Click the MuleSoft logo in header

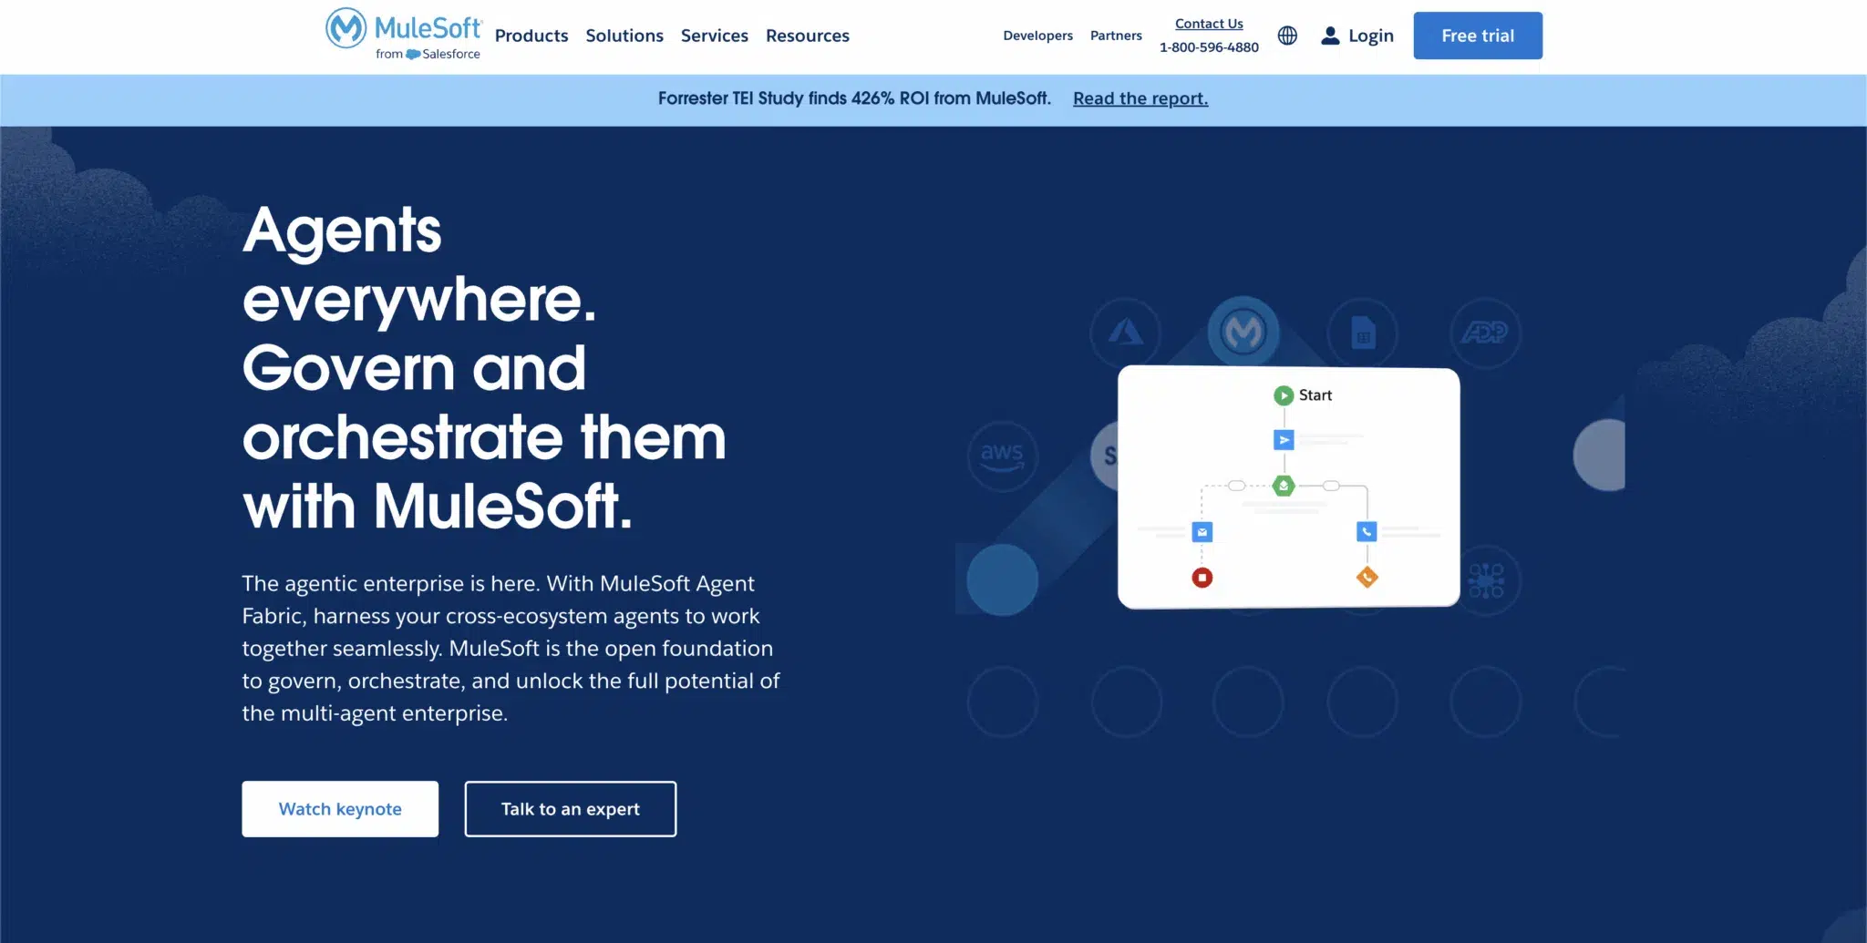[x=403, y=35]
